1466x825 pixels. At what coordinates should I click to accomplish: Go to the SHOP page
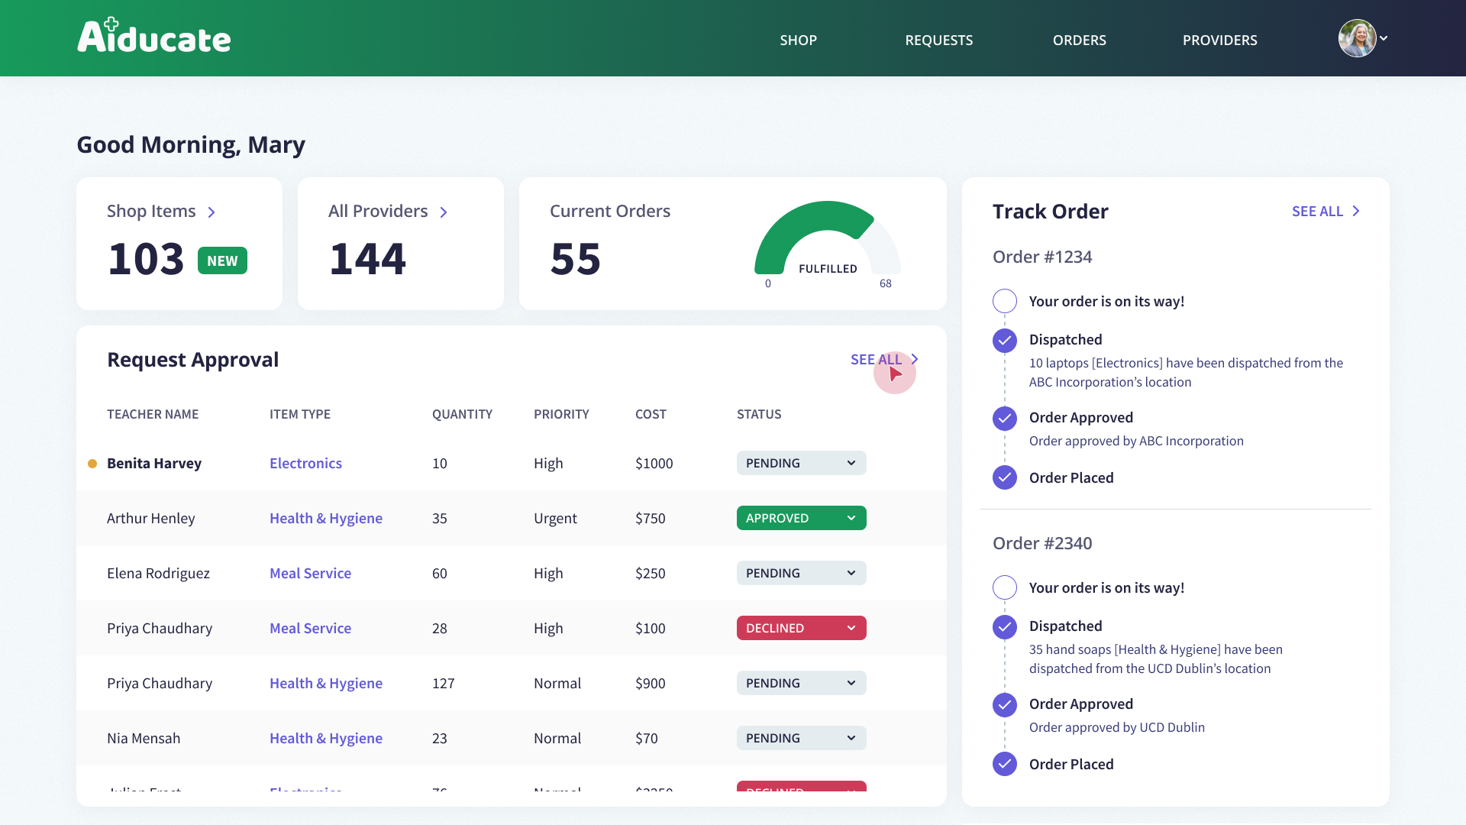[x=798, y=40]
